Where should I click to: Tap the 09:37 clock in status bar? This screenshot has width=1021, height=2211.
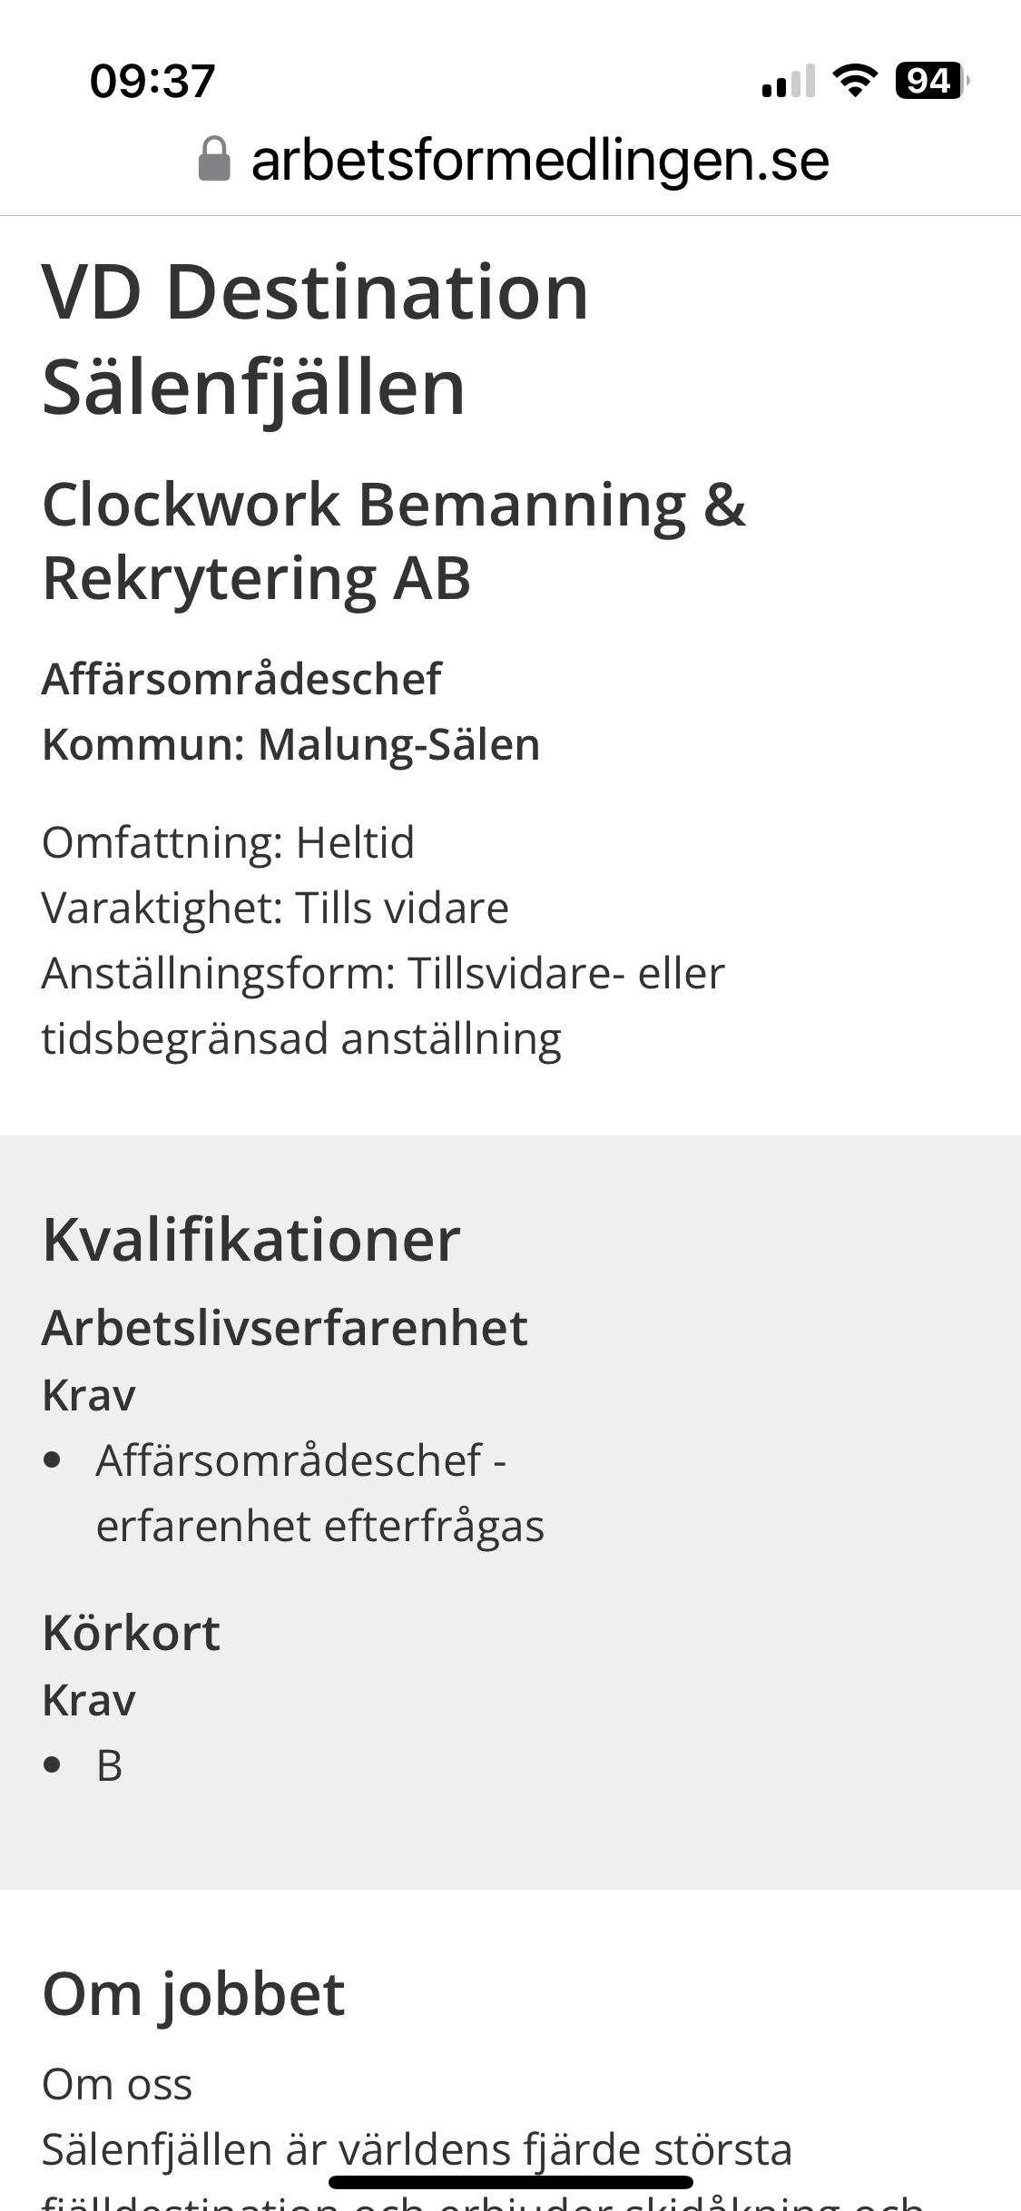(152, 81)
